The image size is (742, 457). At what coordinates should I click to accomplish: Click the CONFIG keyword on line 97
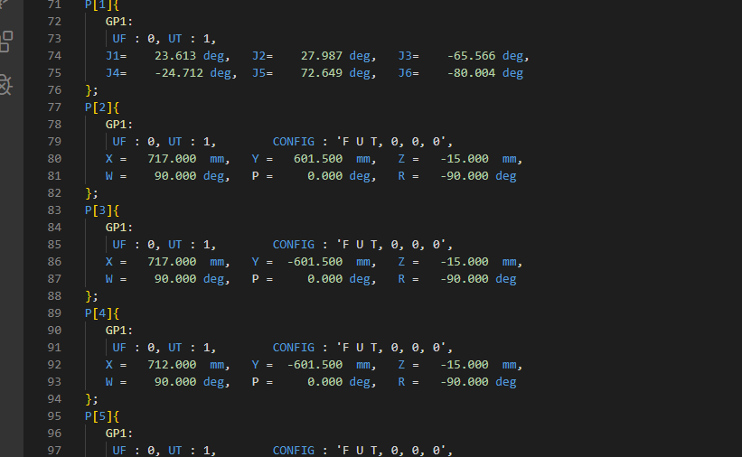[294, 451]
